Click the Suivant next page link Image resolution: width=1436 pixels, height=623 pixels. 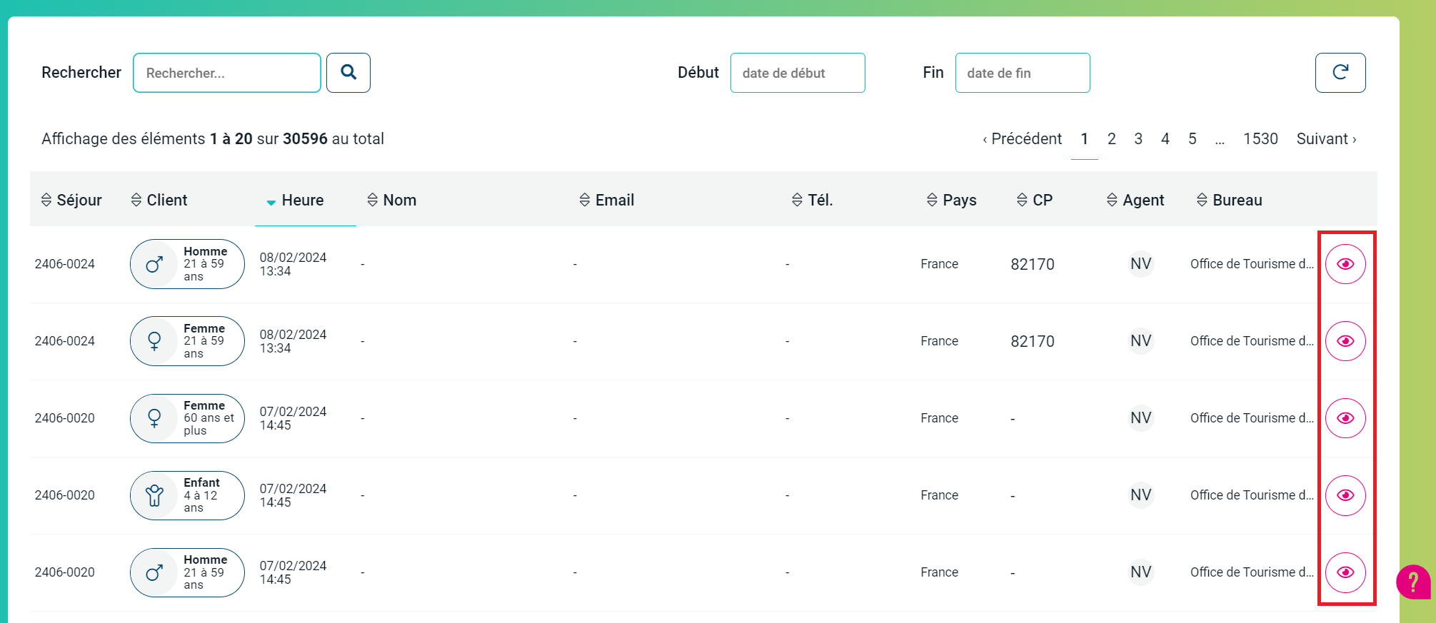point(1326,139)
